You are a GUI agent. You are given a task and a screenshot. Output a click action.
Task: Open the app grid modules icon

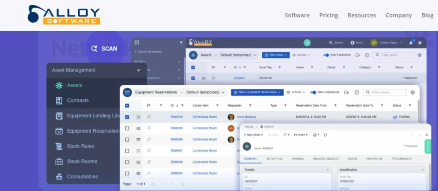click(137, 42)
